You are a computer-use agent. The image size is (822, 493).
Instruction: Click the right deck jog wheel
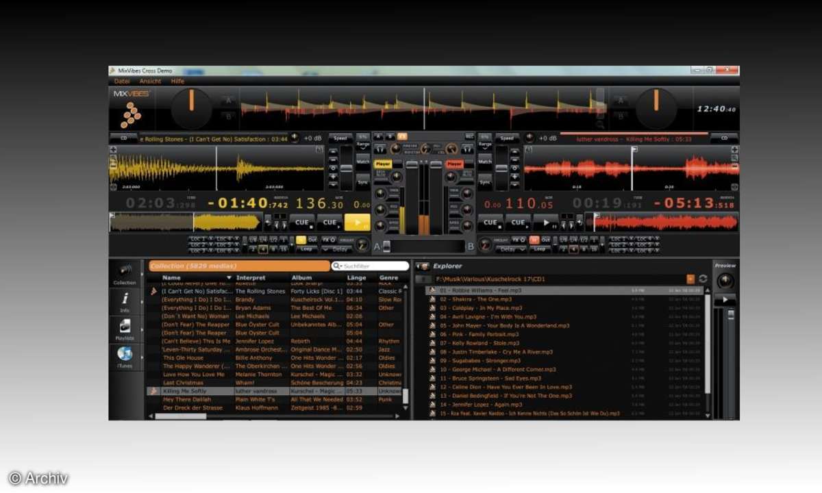(x=656, y=110)
